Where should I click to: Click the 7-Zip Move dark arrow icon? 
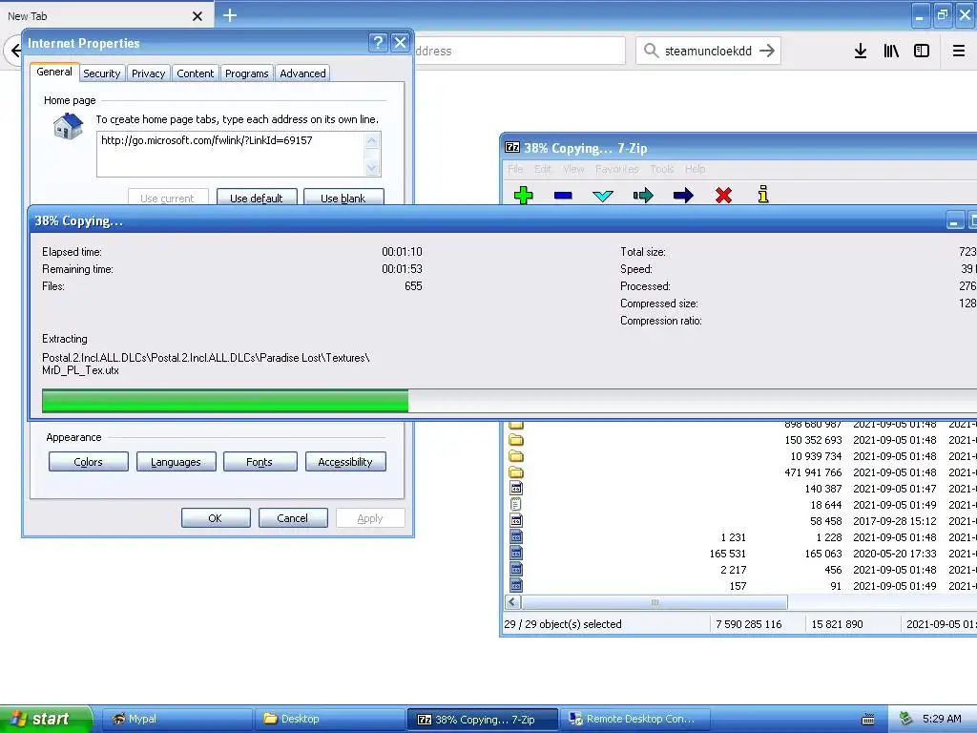(x=683, y=196)
